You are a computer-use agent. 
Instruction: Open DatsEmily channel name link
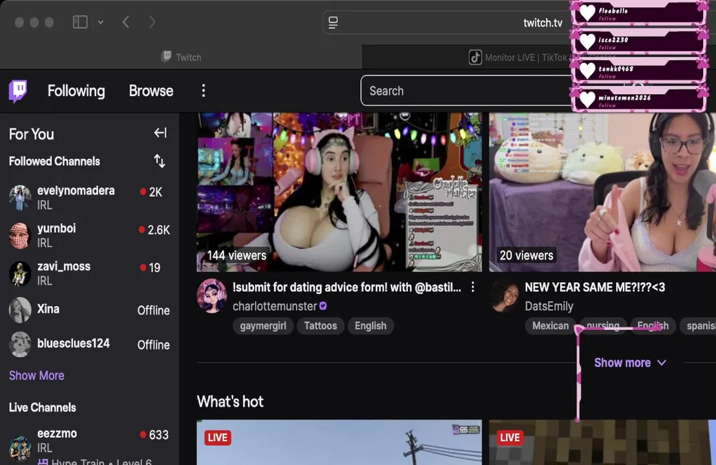549,306
